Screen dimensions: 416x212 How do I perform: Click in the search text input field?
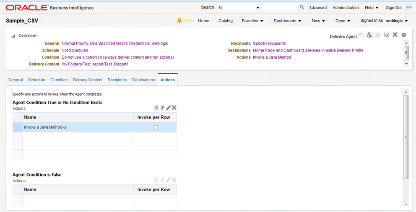[280, 8]
